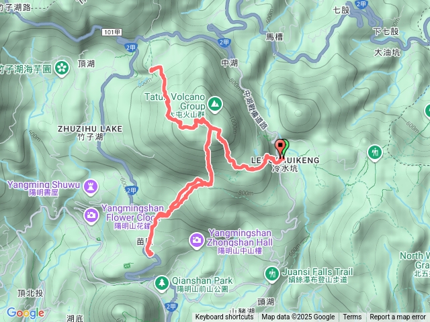Click the red track's northern endpoint

tap(152, 70)
